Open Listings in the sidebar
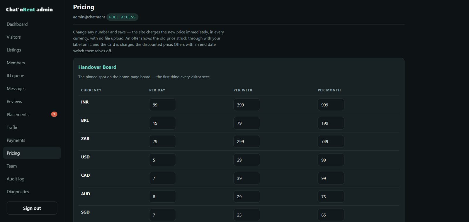The image size is (469, 222). pyautogui.click(x=32, y=50)
